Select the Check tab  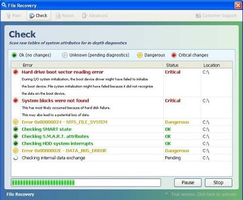(39, 16)
